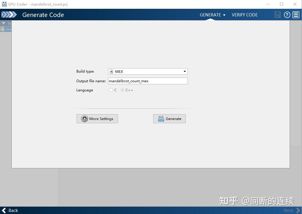
Task: Click the GPU Coder app icon in title bar
Action: click(x=4, y=4)
